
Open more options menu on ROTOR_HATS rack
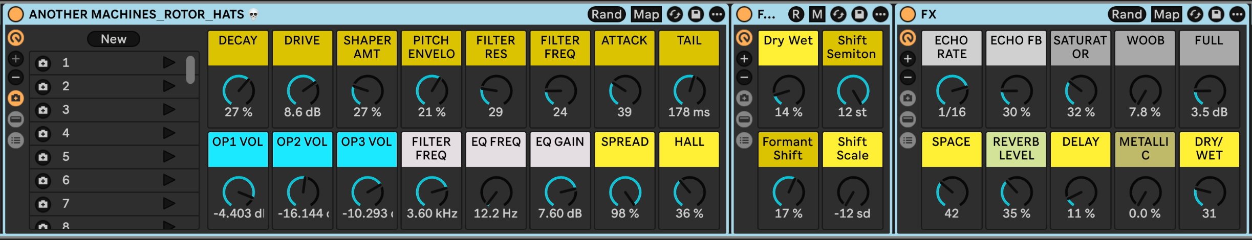click(x=717, y=14)
